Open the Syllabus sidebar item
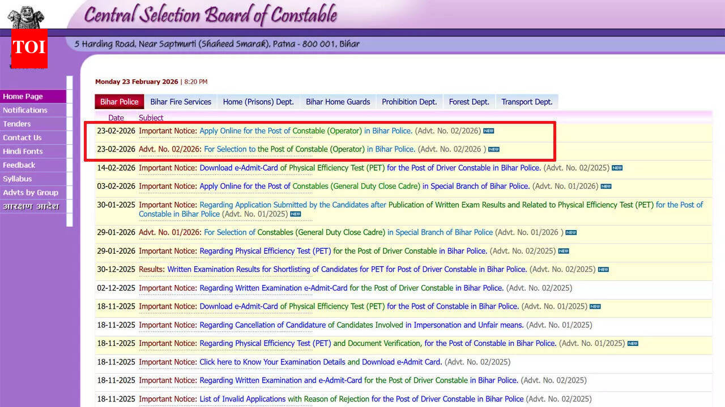 point(18,179)
